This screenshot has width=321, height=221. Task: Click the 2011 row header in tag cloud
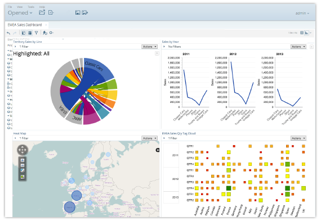171,155
